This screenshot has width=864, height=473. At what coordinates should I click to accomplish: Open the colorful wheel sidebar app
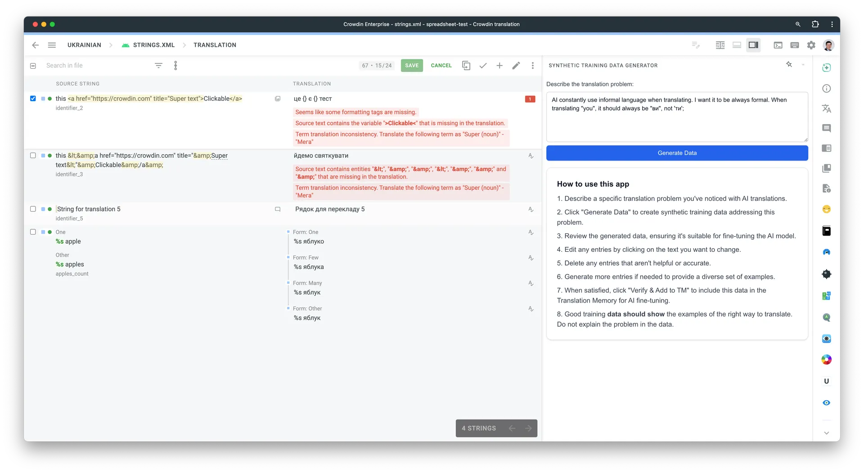[826, 360]
